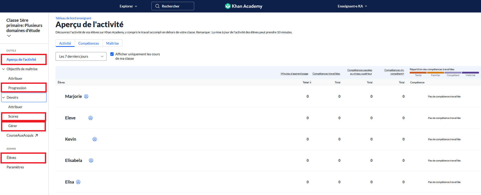Image resolution: width=481 pixels, height=195 pixels.
Task: Switch to the Maîtrise tab
Action: [112, 43]
